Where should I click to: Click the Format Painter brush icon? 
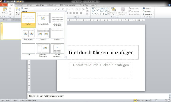click(x=10, y=14)
